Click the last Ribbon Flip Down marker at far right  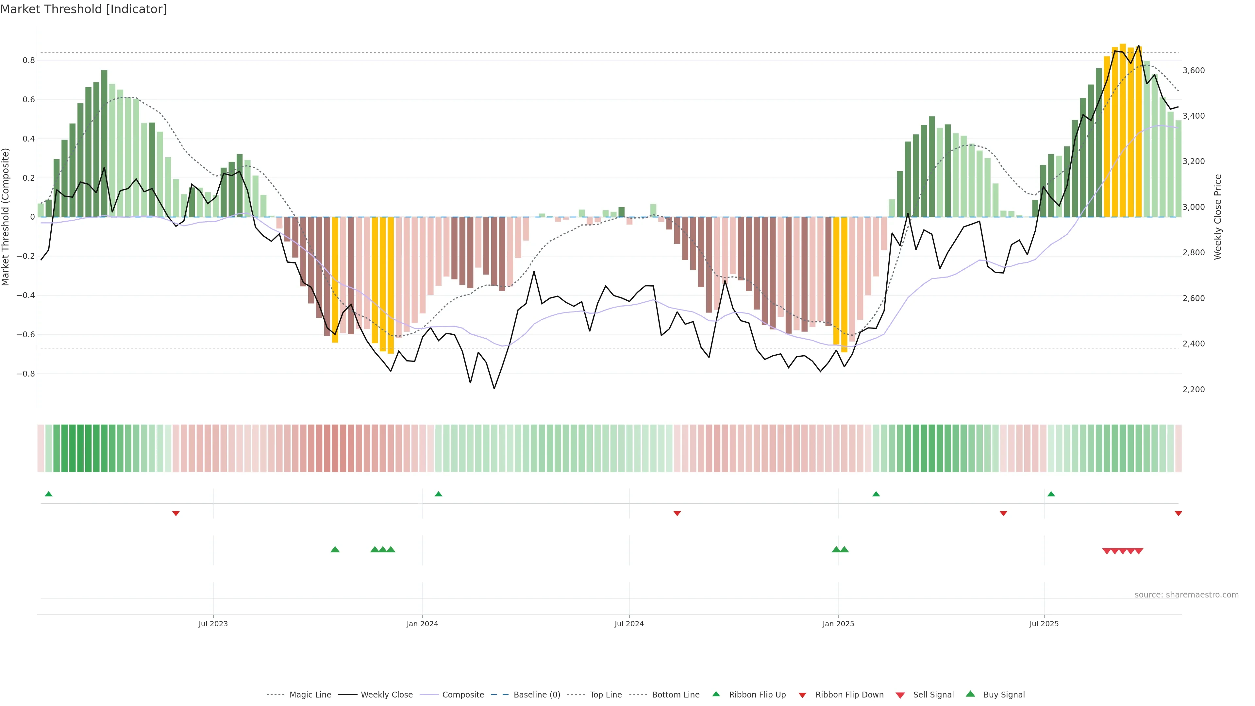[1178, 513]
